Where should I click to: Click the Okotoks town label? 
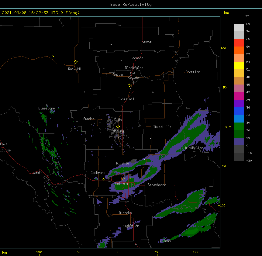pos(125,213)
